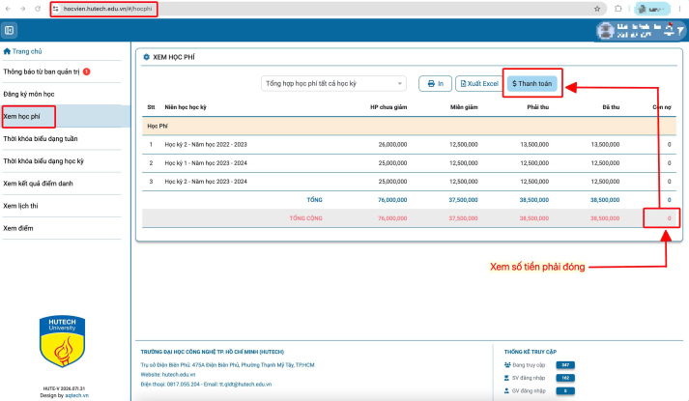Image resolution: width=689 pixels, height=401 pixels.
Task: Click the address bar URL field
Action: 107,9
